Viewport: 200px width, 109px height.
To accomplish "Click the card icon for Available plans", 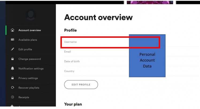I will 12,40.
